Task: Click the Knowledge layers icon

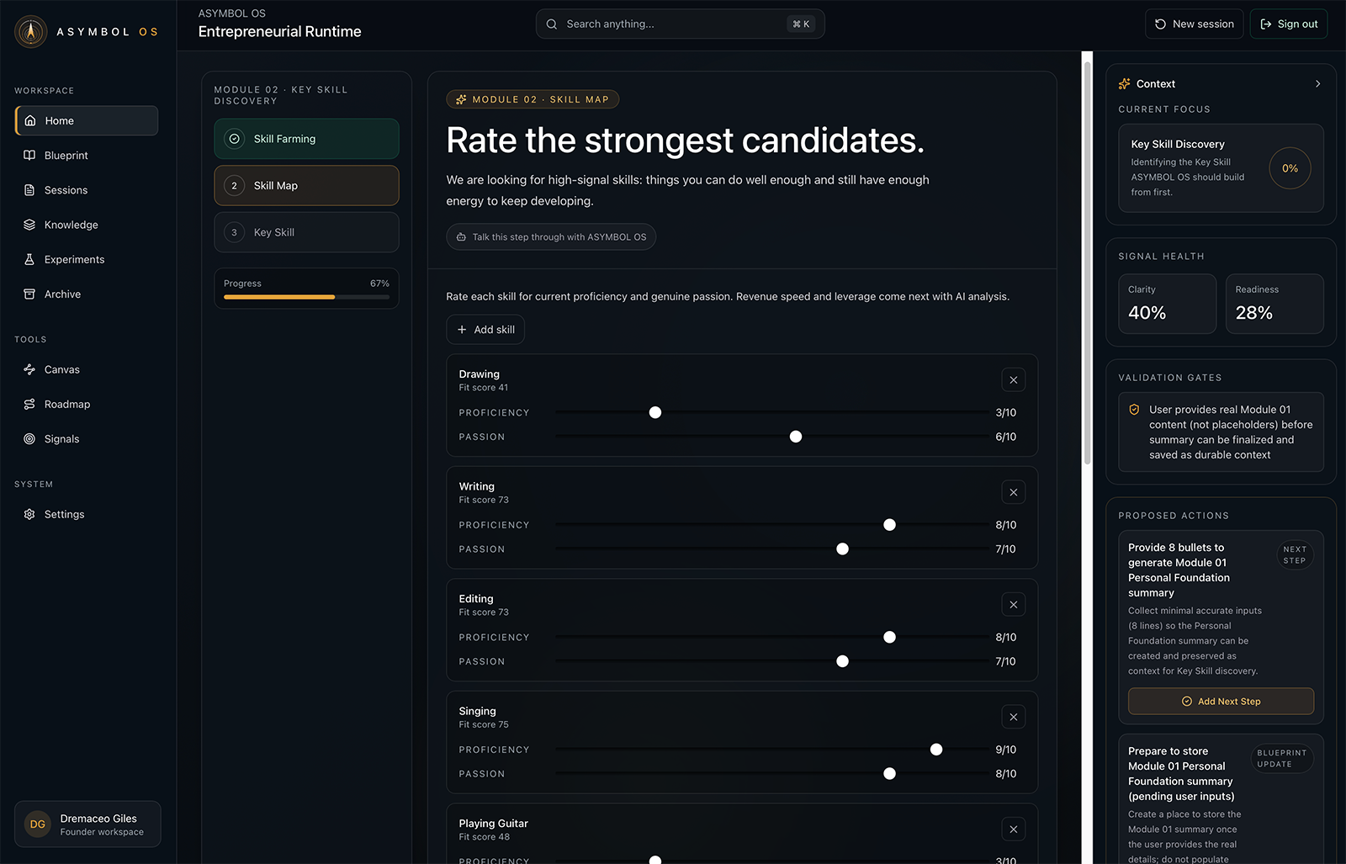Action: tap(29, 225)
